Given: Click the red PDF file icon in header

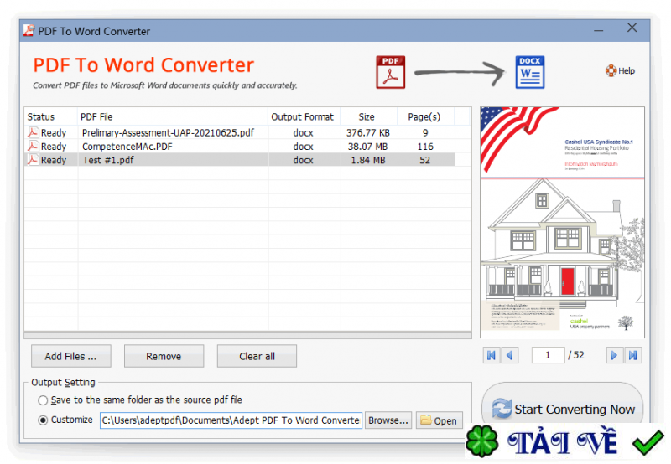Looking at the screenshot, I should coord(390,72).
